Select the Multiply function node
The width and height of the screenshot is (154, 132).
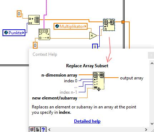pos(93,35)
